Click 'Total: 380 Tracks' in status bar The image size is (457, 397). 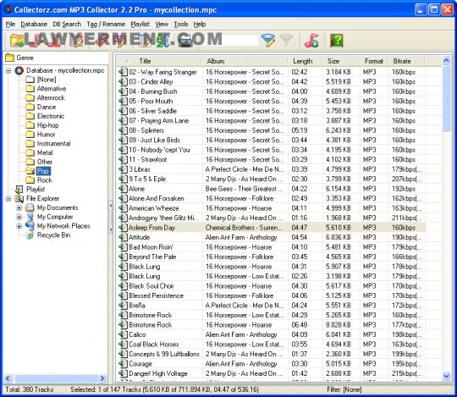[30, 389]
